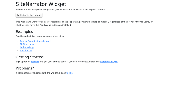Open the 'account' sign-up link
Screen dimensions: 173x97
coord(35,62)
